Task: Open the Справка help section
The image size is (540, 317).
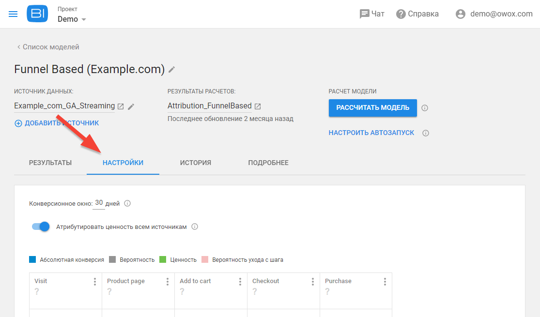Action: click(x=417, y=14)
